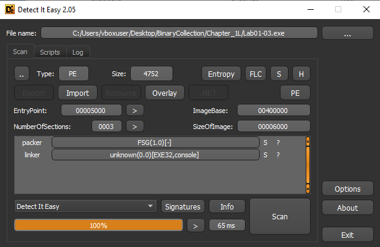This screenshot has width=380, height=247.
Task: Click the S icon in linker row
Action: pos(265,155)
